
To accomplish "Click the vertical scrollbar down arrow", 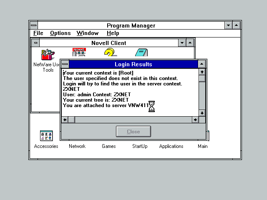I will coord(202,113).
